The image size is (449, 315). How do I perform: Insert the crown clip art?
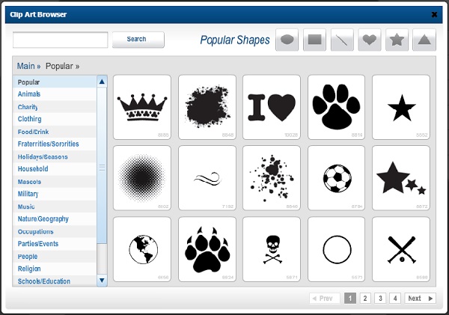tap(141, 107)
